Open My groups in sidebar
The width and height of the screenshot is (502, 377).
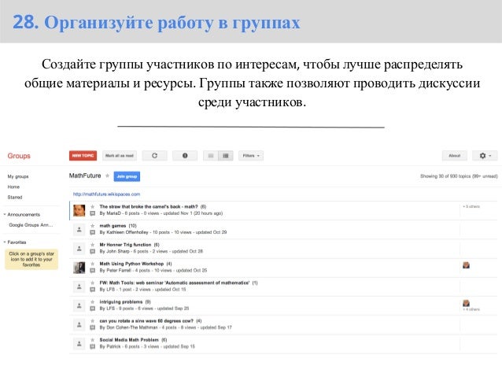click(x=18, y=176)
